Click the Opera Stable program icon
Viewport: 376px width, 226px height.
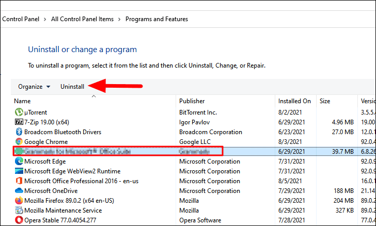pos(19,220)
